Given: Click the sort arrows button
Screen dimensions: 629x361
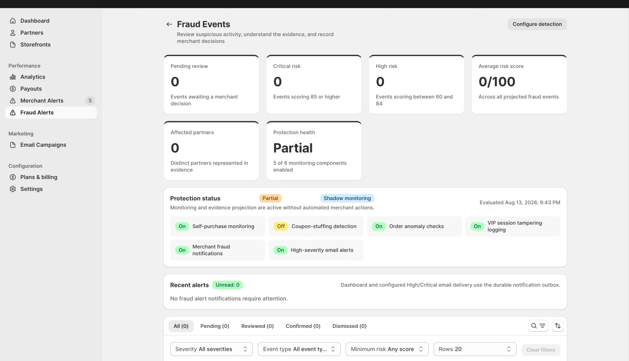Looking at the screenshot, I should (558, 326).
